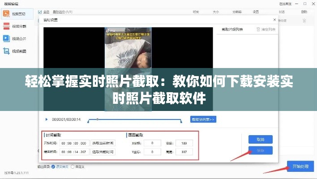The image size is (317, 179).
Task: Click 选取当前时间 beside 结束时间
Action: [103, 152]
